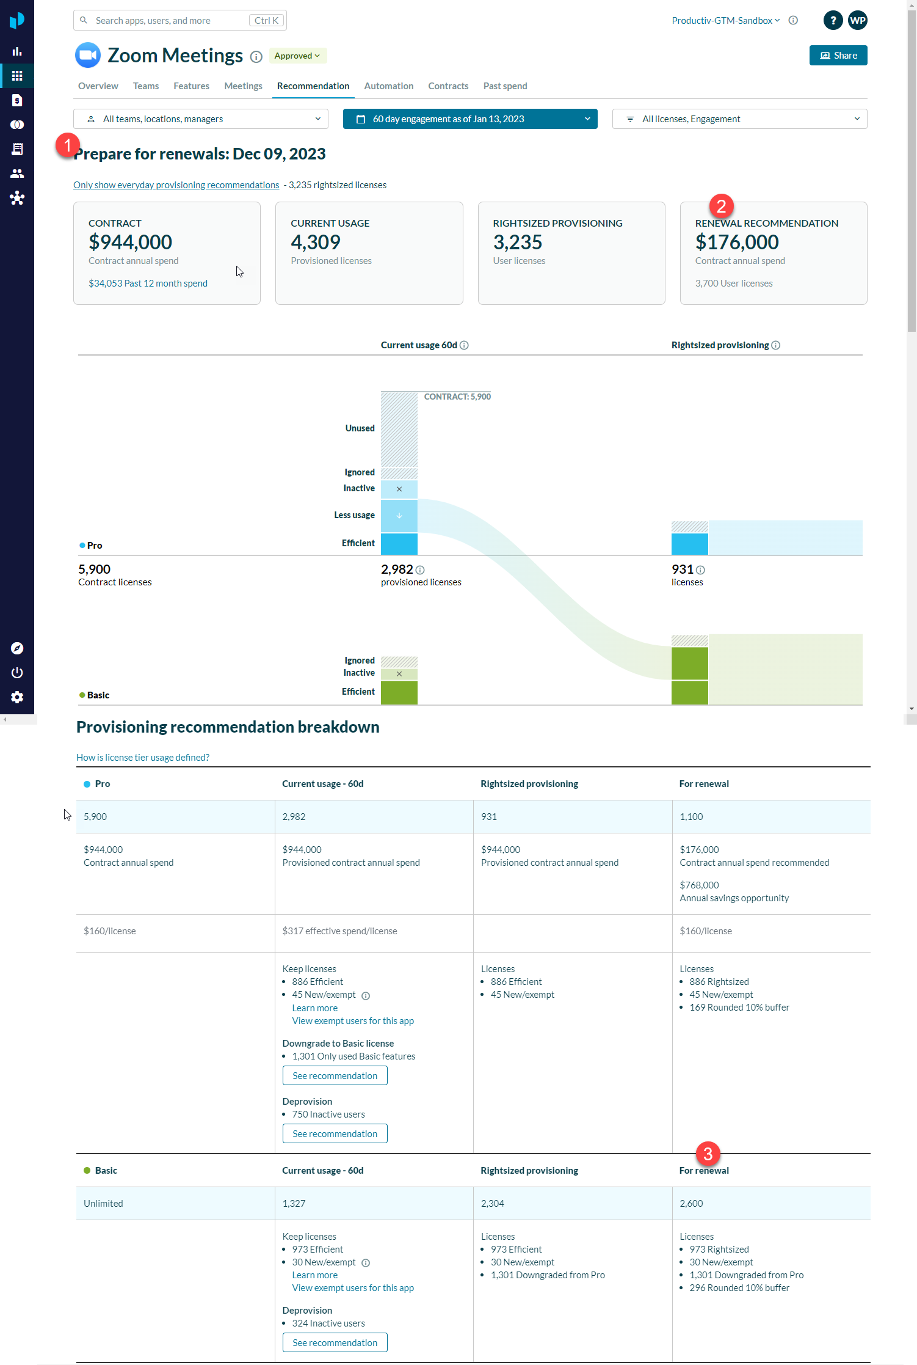Switch to the Contracts tab
The image size is (917, 1365).
pyautogui.click(x=448, y=86)
